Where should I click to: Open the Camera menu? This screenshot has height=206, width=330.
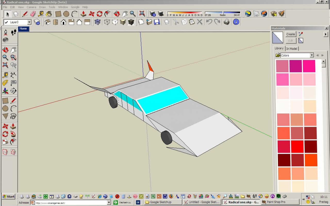coord(31,7)
